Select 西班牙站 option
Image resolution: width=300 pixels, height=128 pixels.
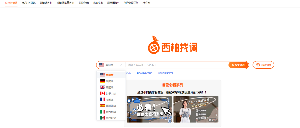coord(111,106)
